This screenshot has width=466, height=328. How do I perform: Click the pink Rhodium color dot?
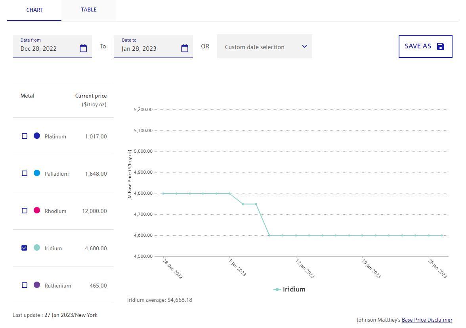point(37,210)
